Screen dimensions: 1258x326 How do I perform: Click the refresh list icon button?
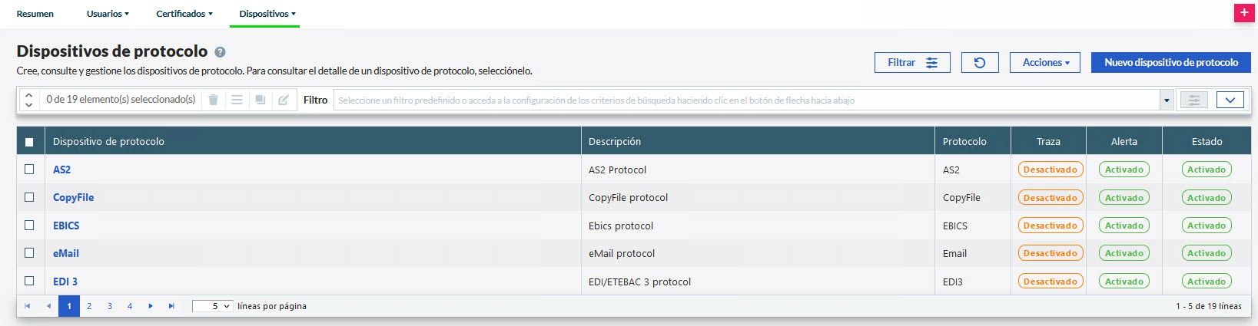coord(980,63)
